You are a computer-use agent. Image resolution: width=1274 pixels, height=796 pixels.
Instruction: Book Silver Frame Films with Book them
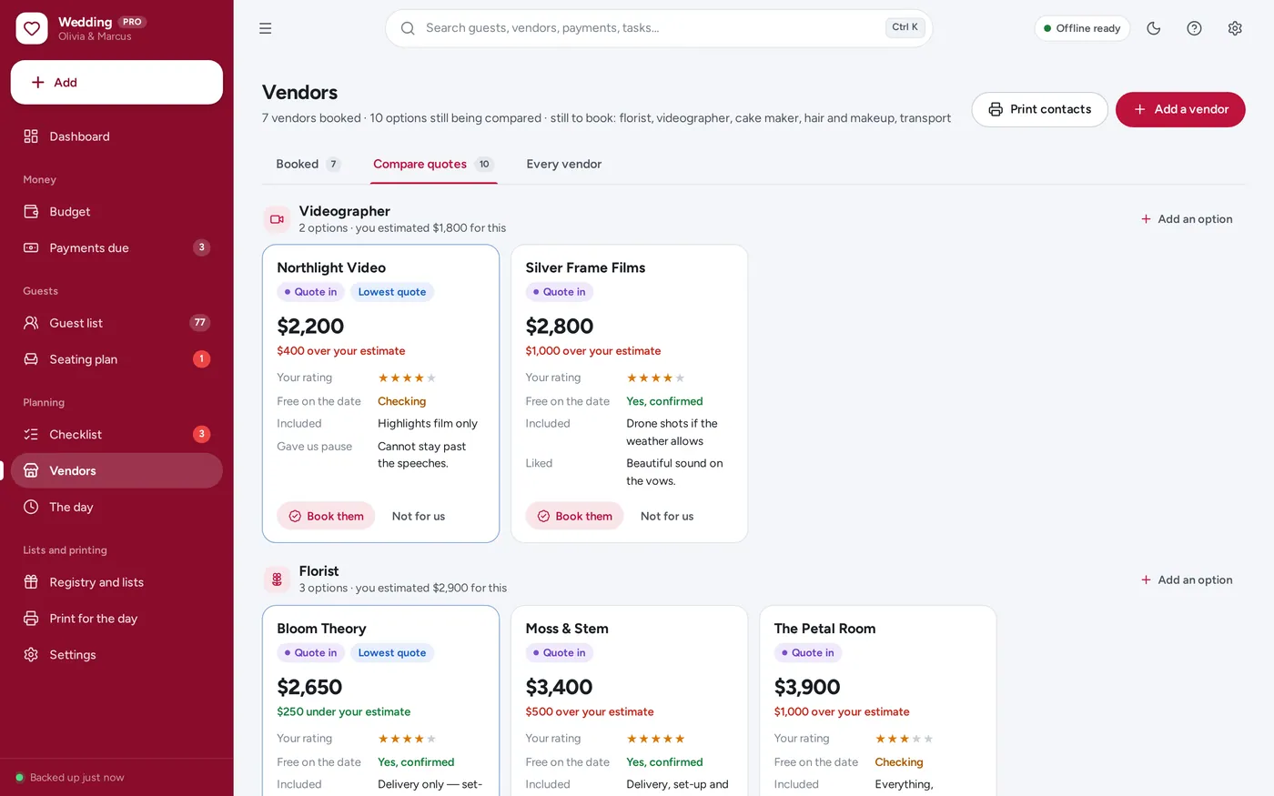[574, 516]
